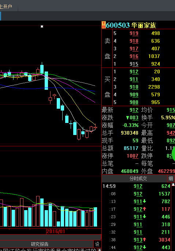175x251 pixels.
Task: Click the 设 settings button beside 研究报告
Action: point(97,244)
